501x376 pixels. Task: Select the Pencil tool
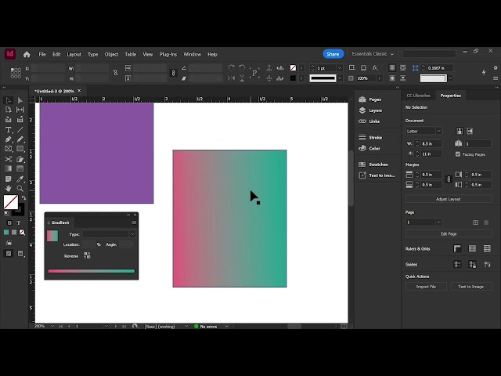(x=20, y=139)
